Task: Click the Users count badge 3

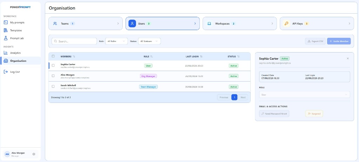Action: tap(148, 23)
